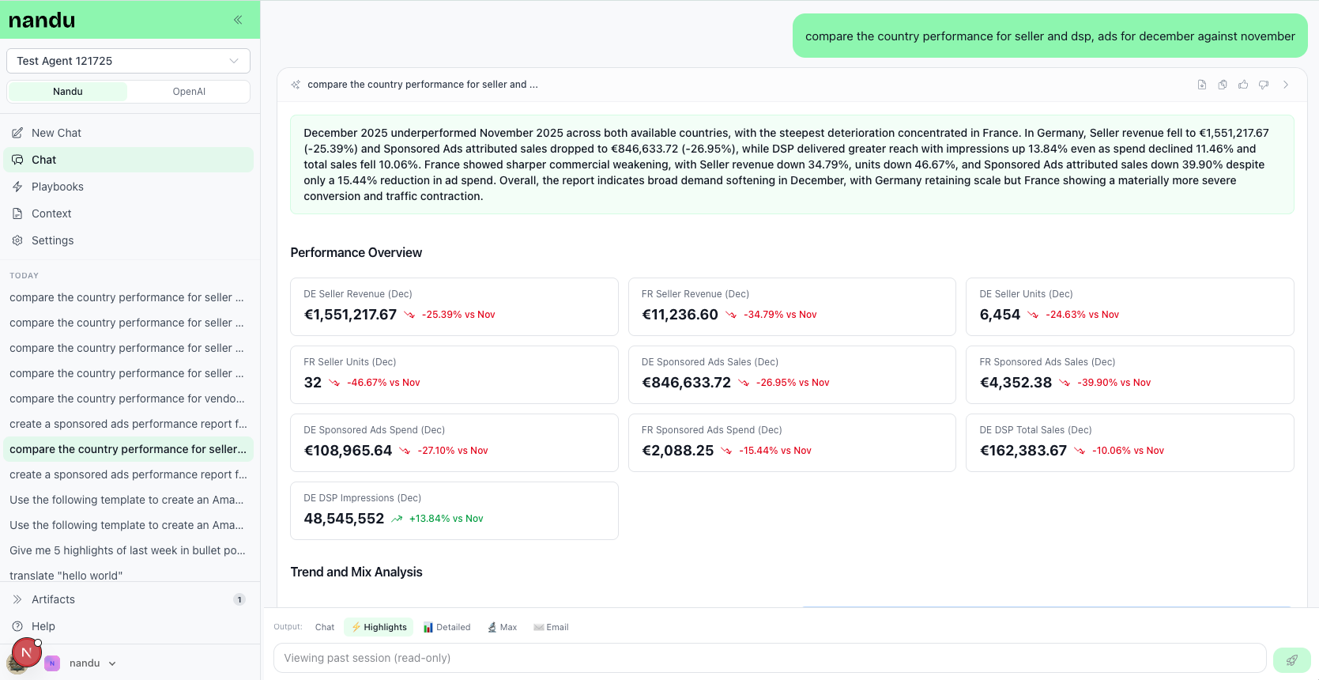
Task: Open the "translate hello world" chat
Action: 66,575
